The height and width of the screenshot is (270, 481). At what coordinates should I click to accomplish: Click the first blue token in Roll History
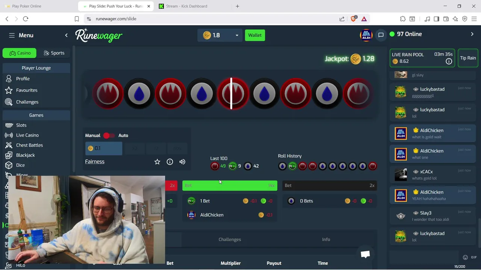[x=282, y=166]
